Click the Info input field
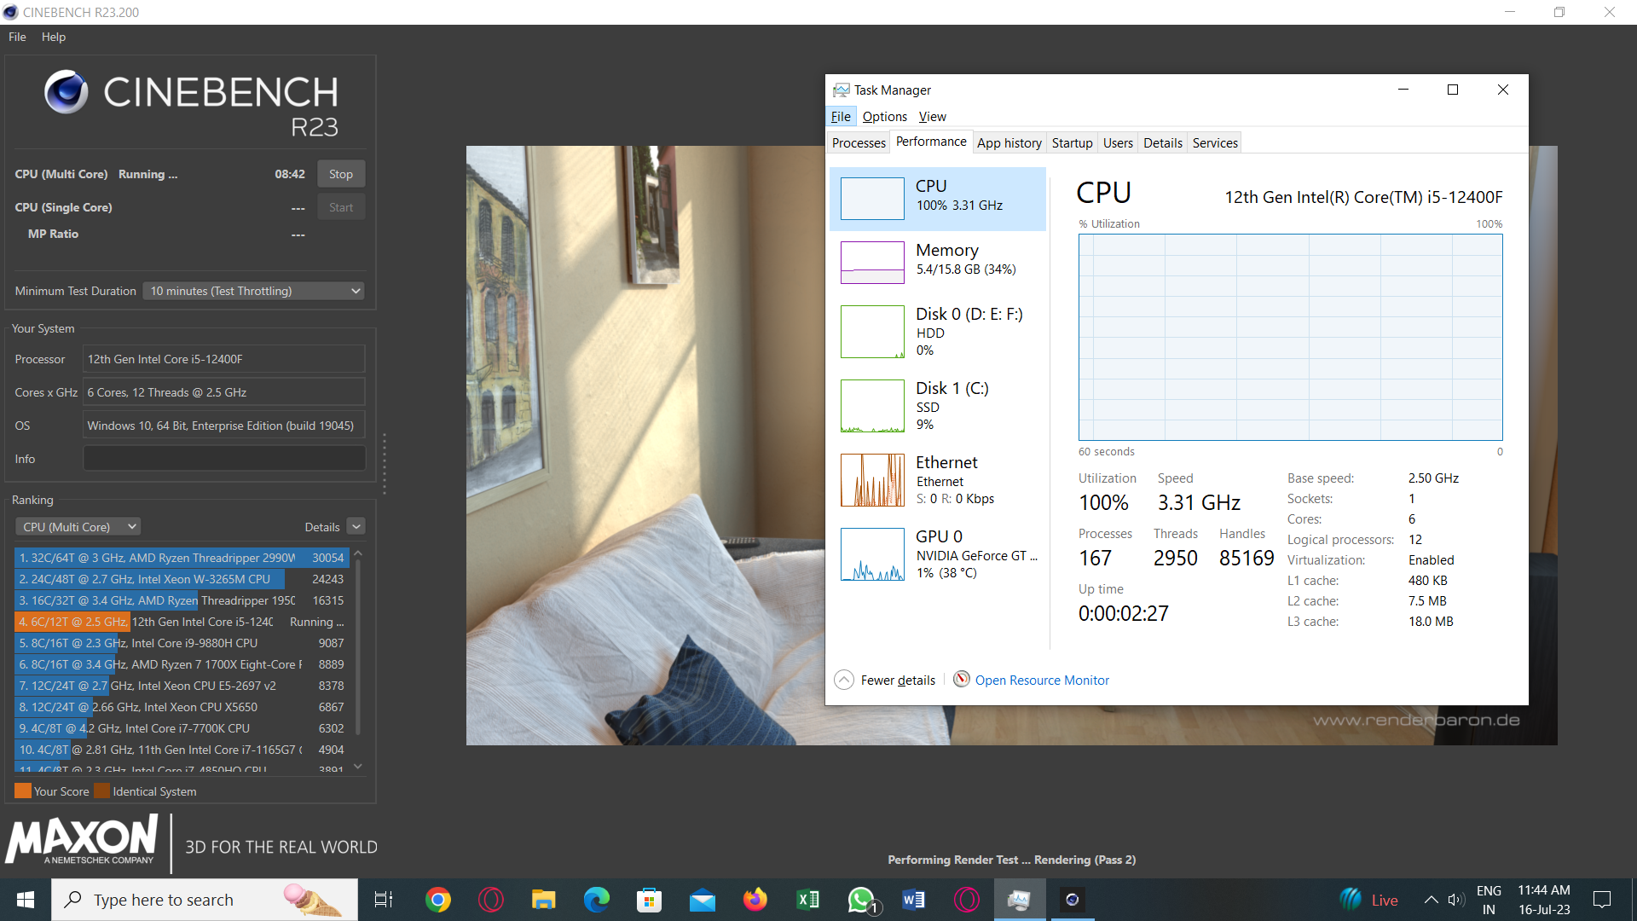Screen dimensions: 1637x921 [224, 459]
